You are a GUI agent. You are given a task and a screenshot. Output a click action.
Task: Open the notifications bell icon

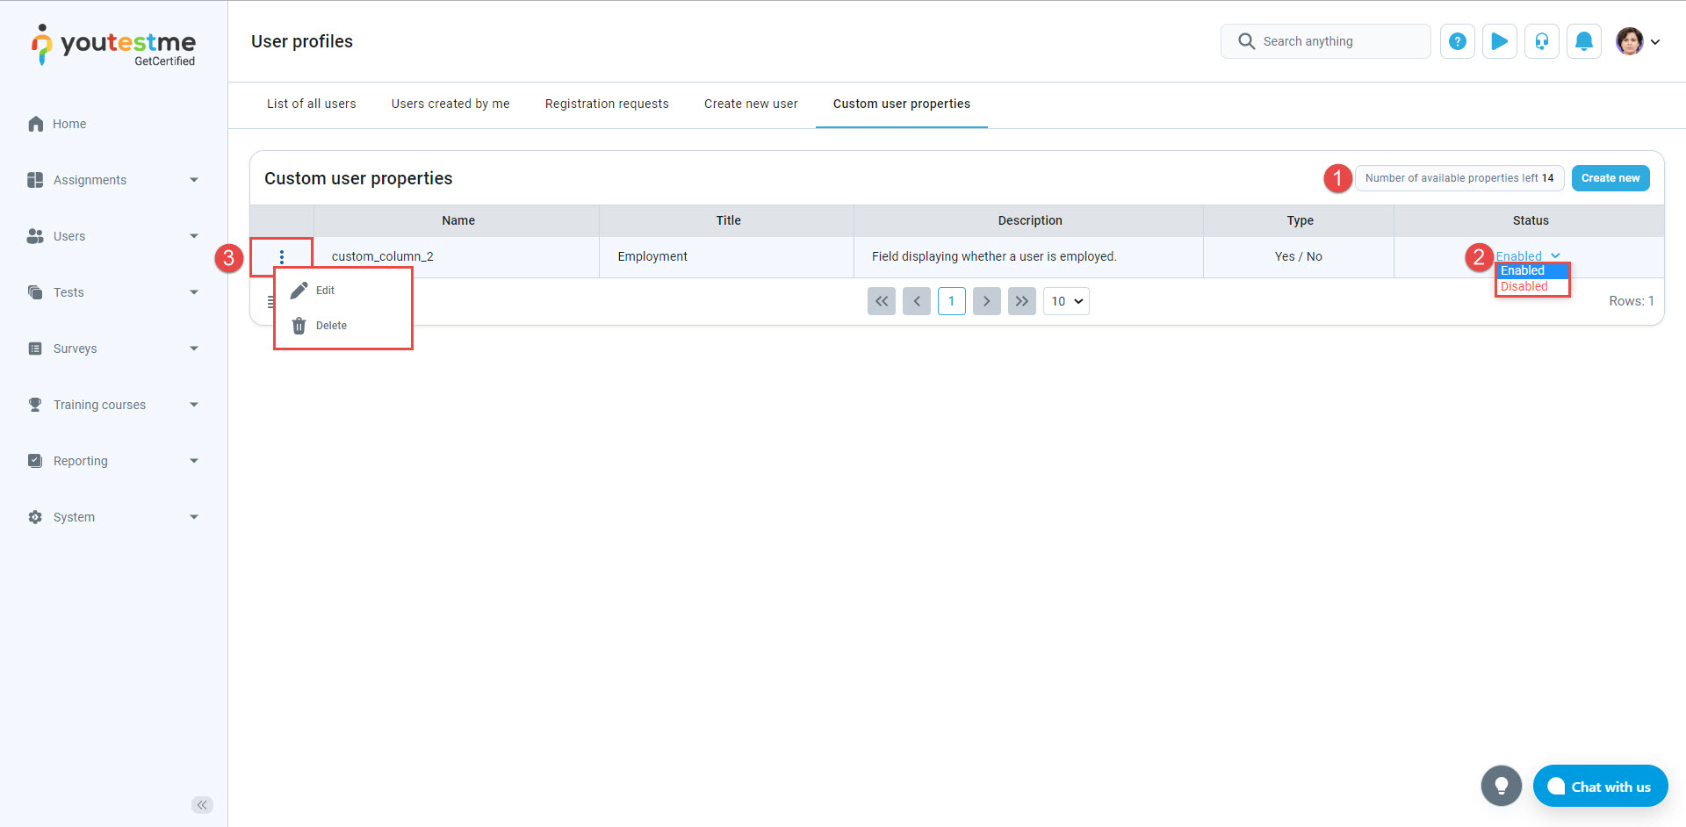point(1584,41)
